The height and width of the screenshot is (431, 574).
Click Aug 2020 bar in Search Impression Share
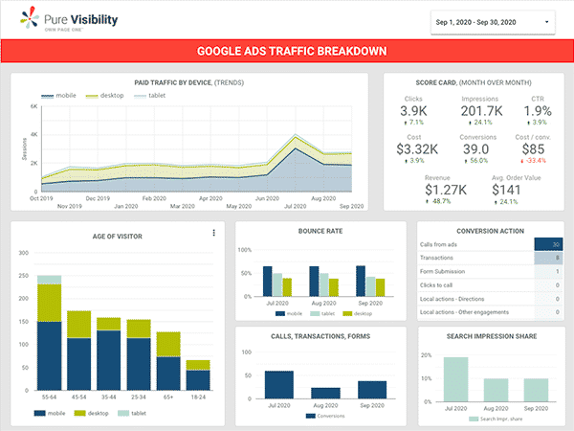click(496, 391)
